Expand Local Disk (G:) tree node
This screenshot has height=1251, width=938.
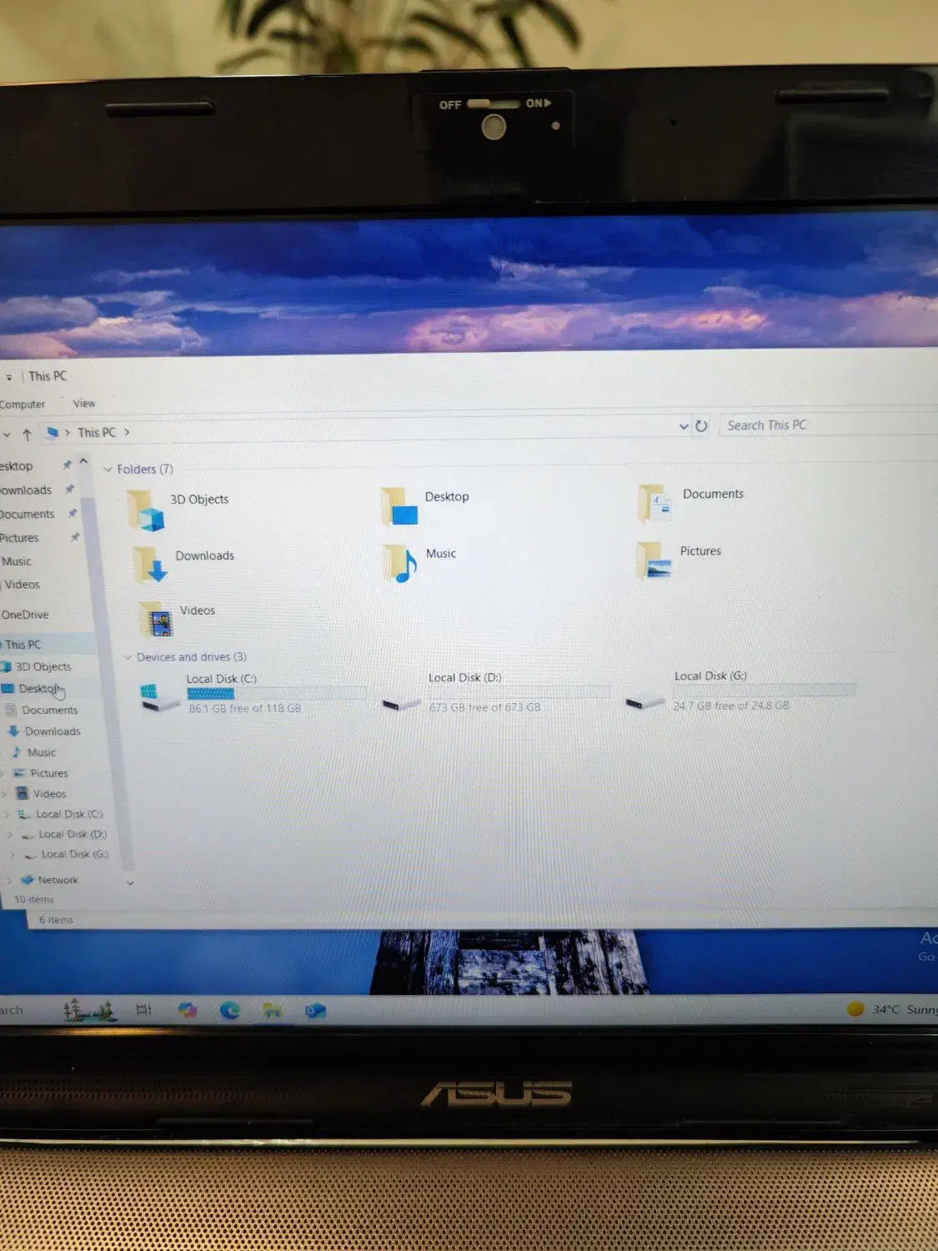pos(13,854)
